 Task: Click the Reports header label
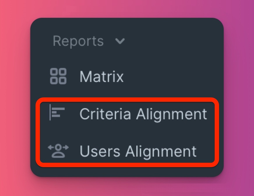click(x=78, y=41)
